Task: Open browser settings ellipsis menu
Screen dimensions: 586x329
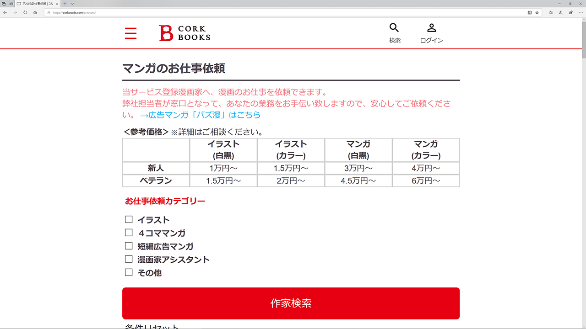Action: click(580, 12)
